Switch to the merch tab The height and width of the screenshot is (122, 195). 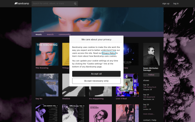tap(50, 34)
